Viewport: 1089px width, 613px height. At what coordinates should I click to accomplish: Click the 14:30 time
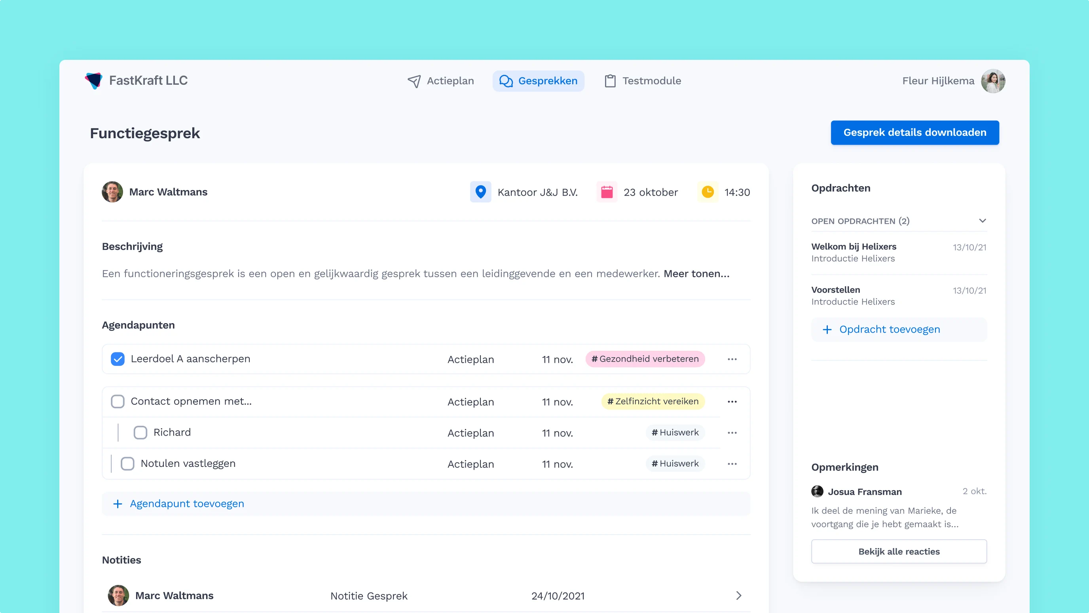(737, 192)
